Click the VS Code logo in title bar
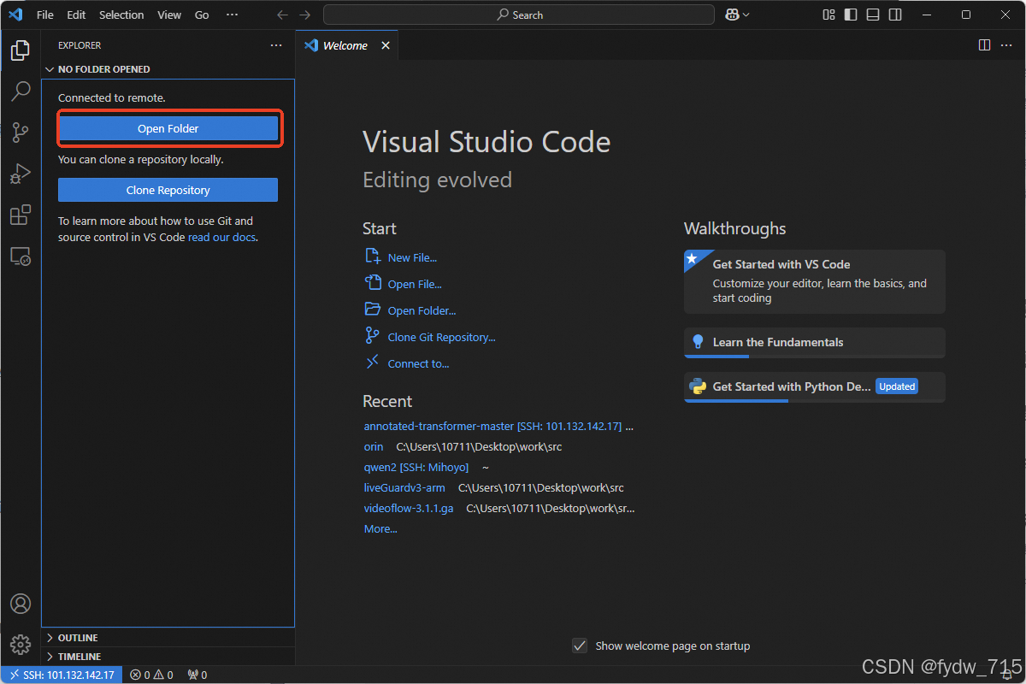Screen dimensions: 1026x684 point(15,15)
